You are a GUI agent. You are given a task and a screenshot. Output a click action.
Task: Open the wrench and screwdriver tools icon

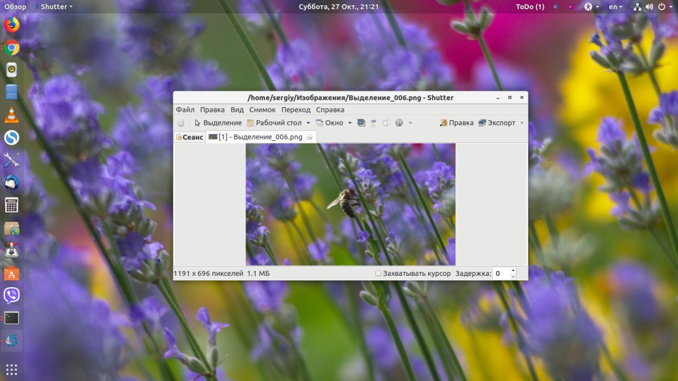pos(12,160)
